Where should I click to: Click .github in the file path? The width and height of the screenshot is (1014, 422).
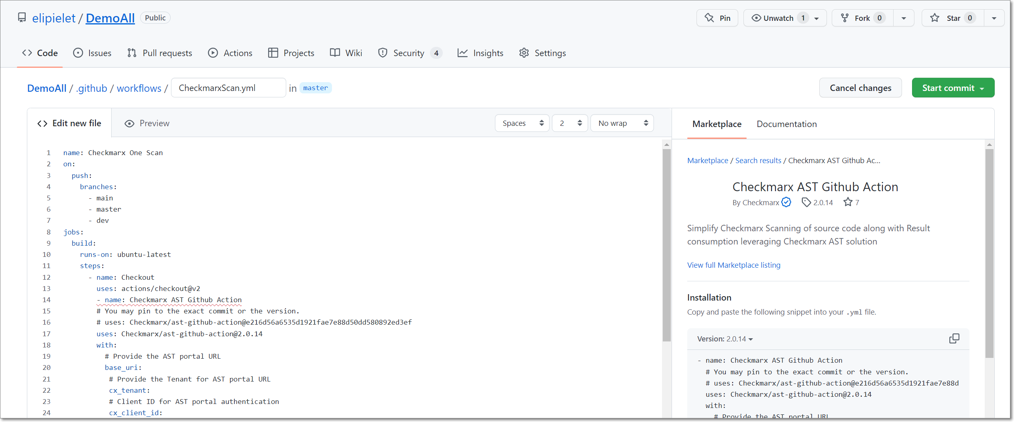pos(92,88)
